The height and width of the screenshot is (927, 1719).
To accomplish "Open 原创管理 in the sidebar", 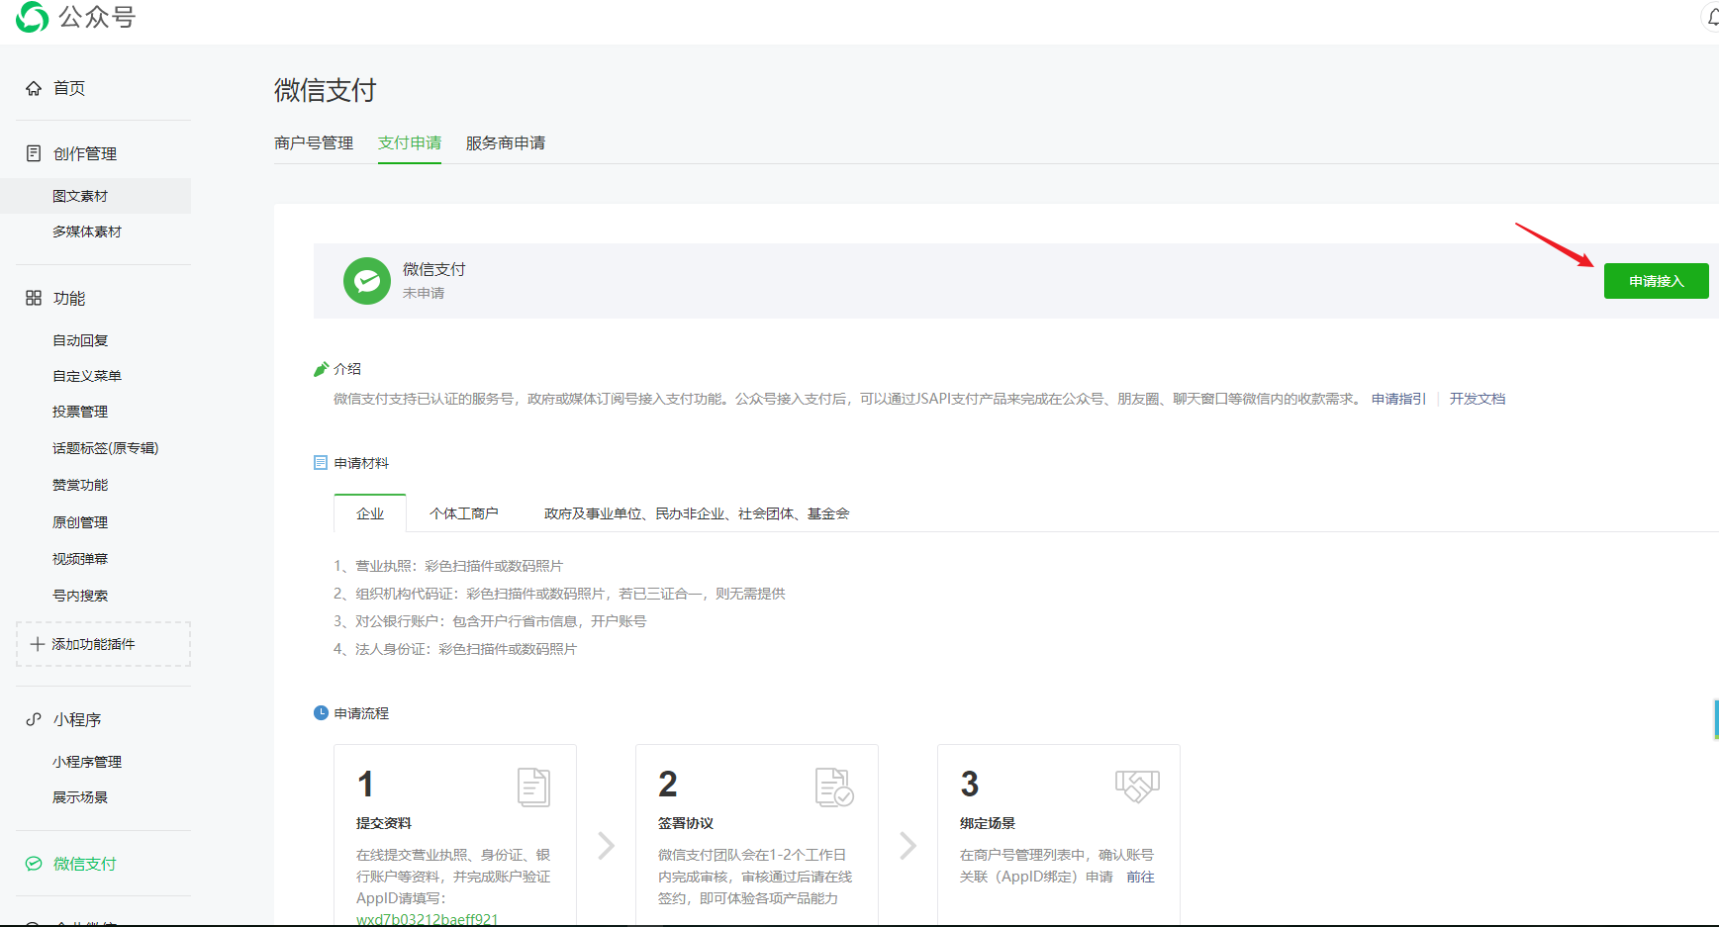I will (x=80, y=522).
